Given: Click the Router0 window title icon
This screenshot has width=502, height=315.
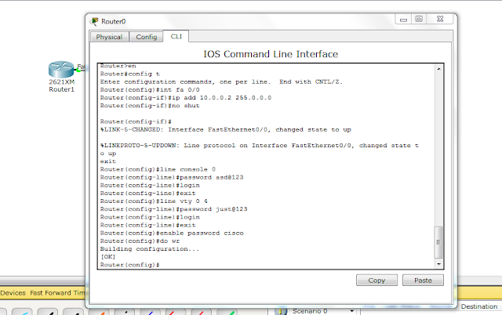Looking at the screenshot, I should [x=94, y=21].
